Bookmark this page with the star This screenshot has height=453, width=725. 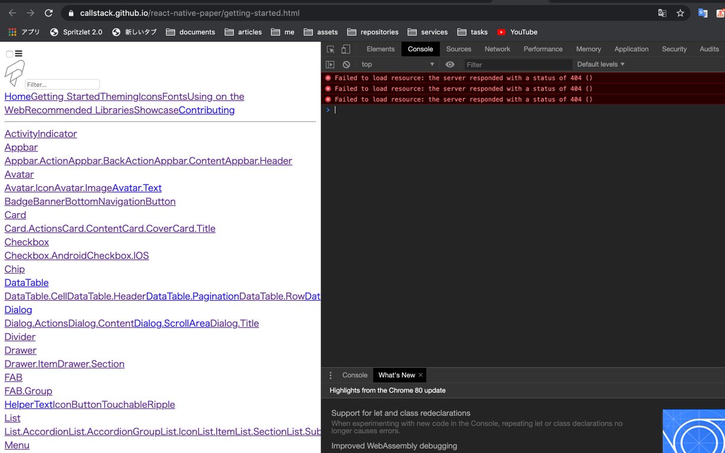[680, 13]
